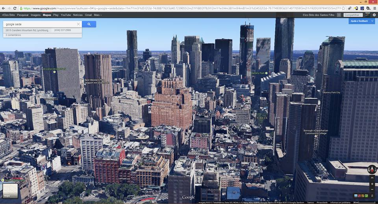Reload the page in the browser
The height and width of the screenshot is (204, 378).
15,8
